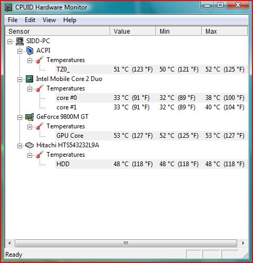253x263 pixels.
Task: Open the Help menu
Action: click(70, 20)
